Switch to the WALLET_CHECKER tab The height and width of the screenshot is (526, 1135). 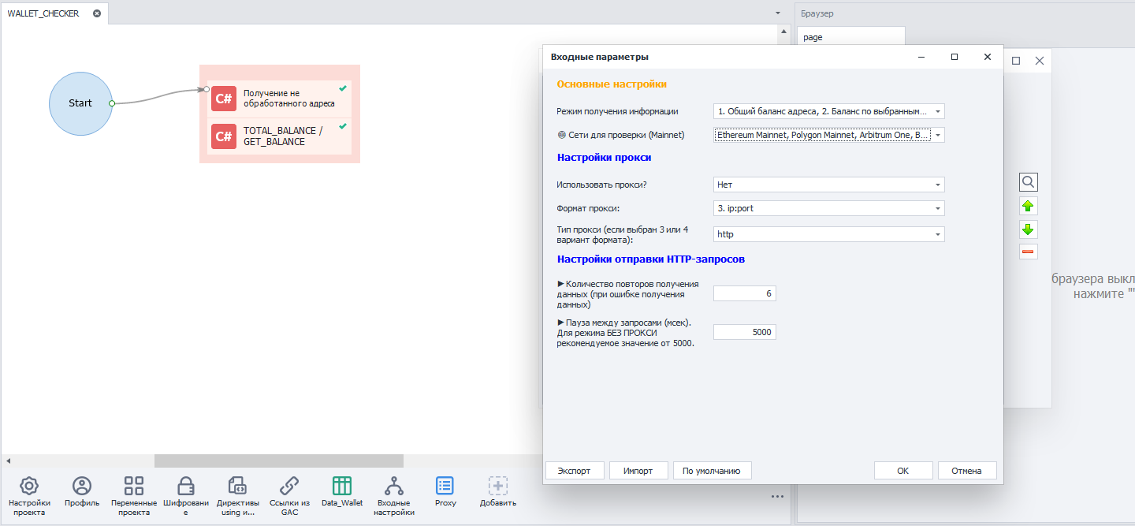point(44,13)
